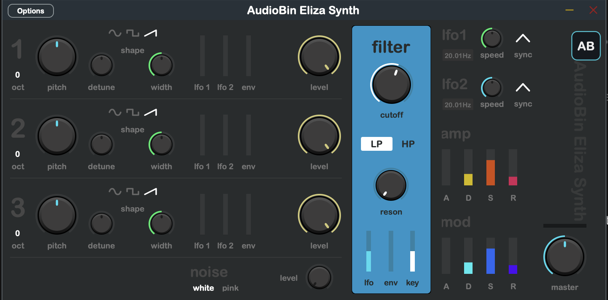Select sine wave shape for oscillator 2
Viewport: 608px width, 300px height.
pos(115,113)
